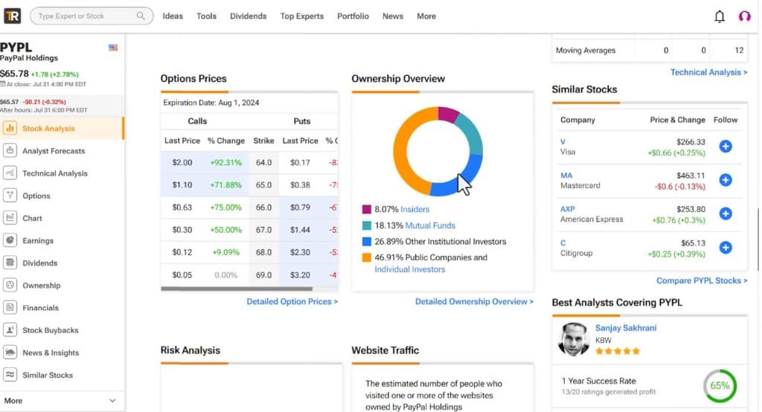The image size is (762, 412).
Task: Select Stock Analysis in the sidebar
Action: point(62,128)
